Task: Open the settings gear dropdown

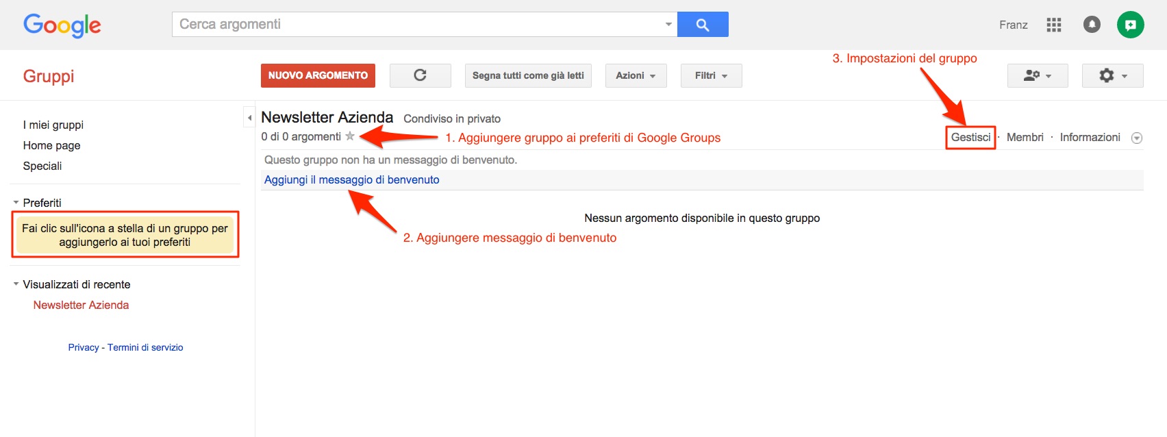Action: (x=1113, y=75)
